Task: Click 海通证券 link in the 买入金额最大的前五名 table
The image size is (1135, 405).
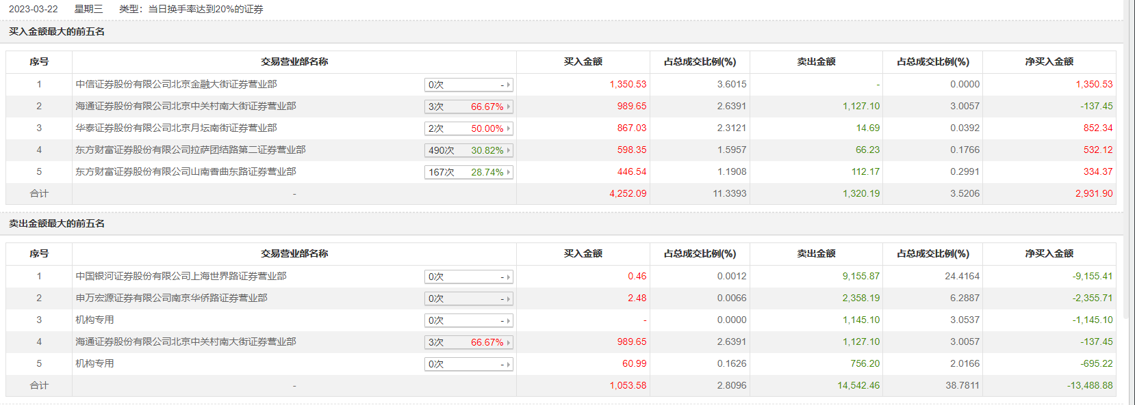Action: pos(186,106)
